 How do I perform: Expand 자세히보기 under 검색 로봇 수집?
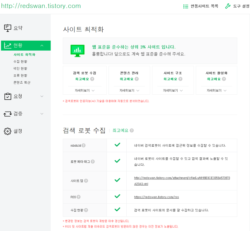pos(85,91)
